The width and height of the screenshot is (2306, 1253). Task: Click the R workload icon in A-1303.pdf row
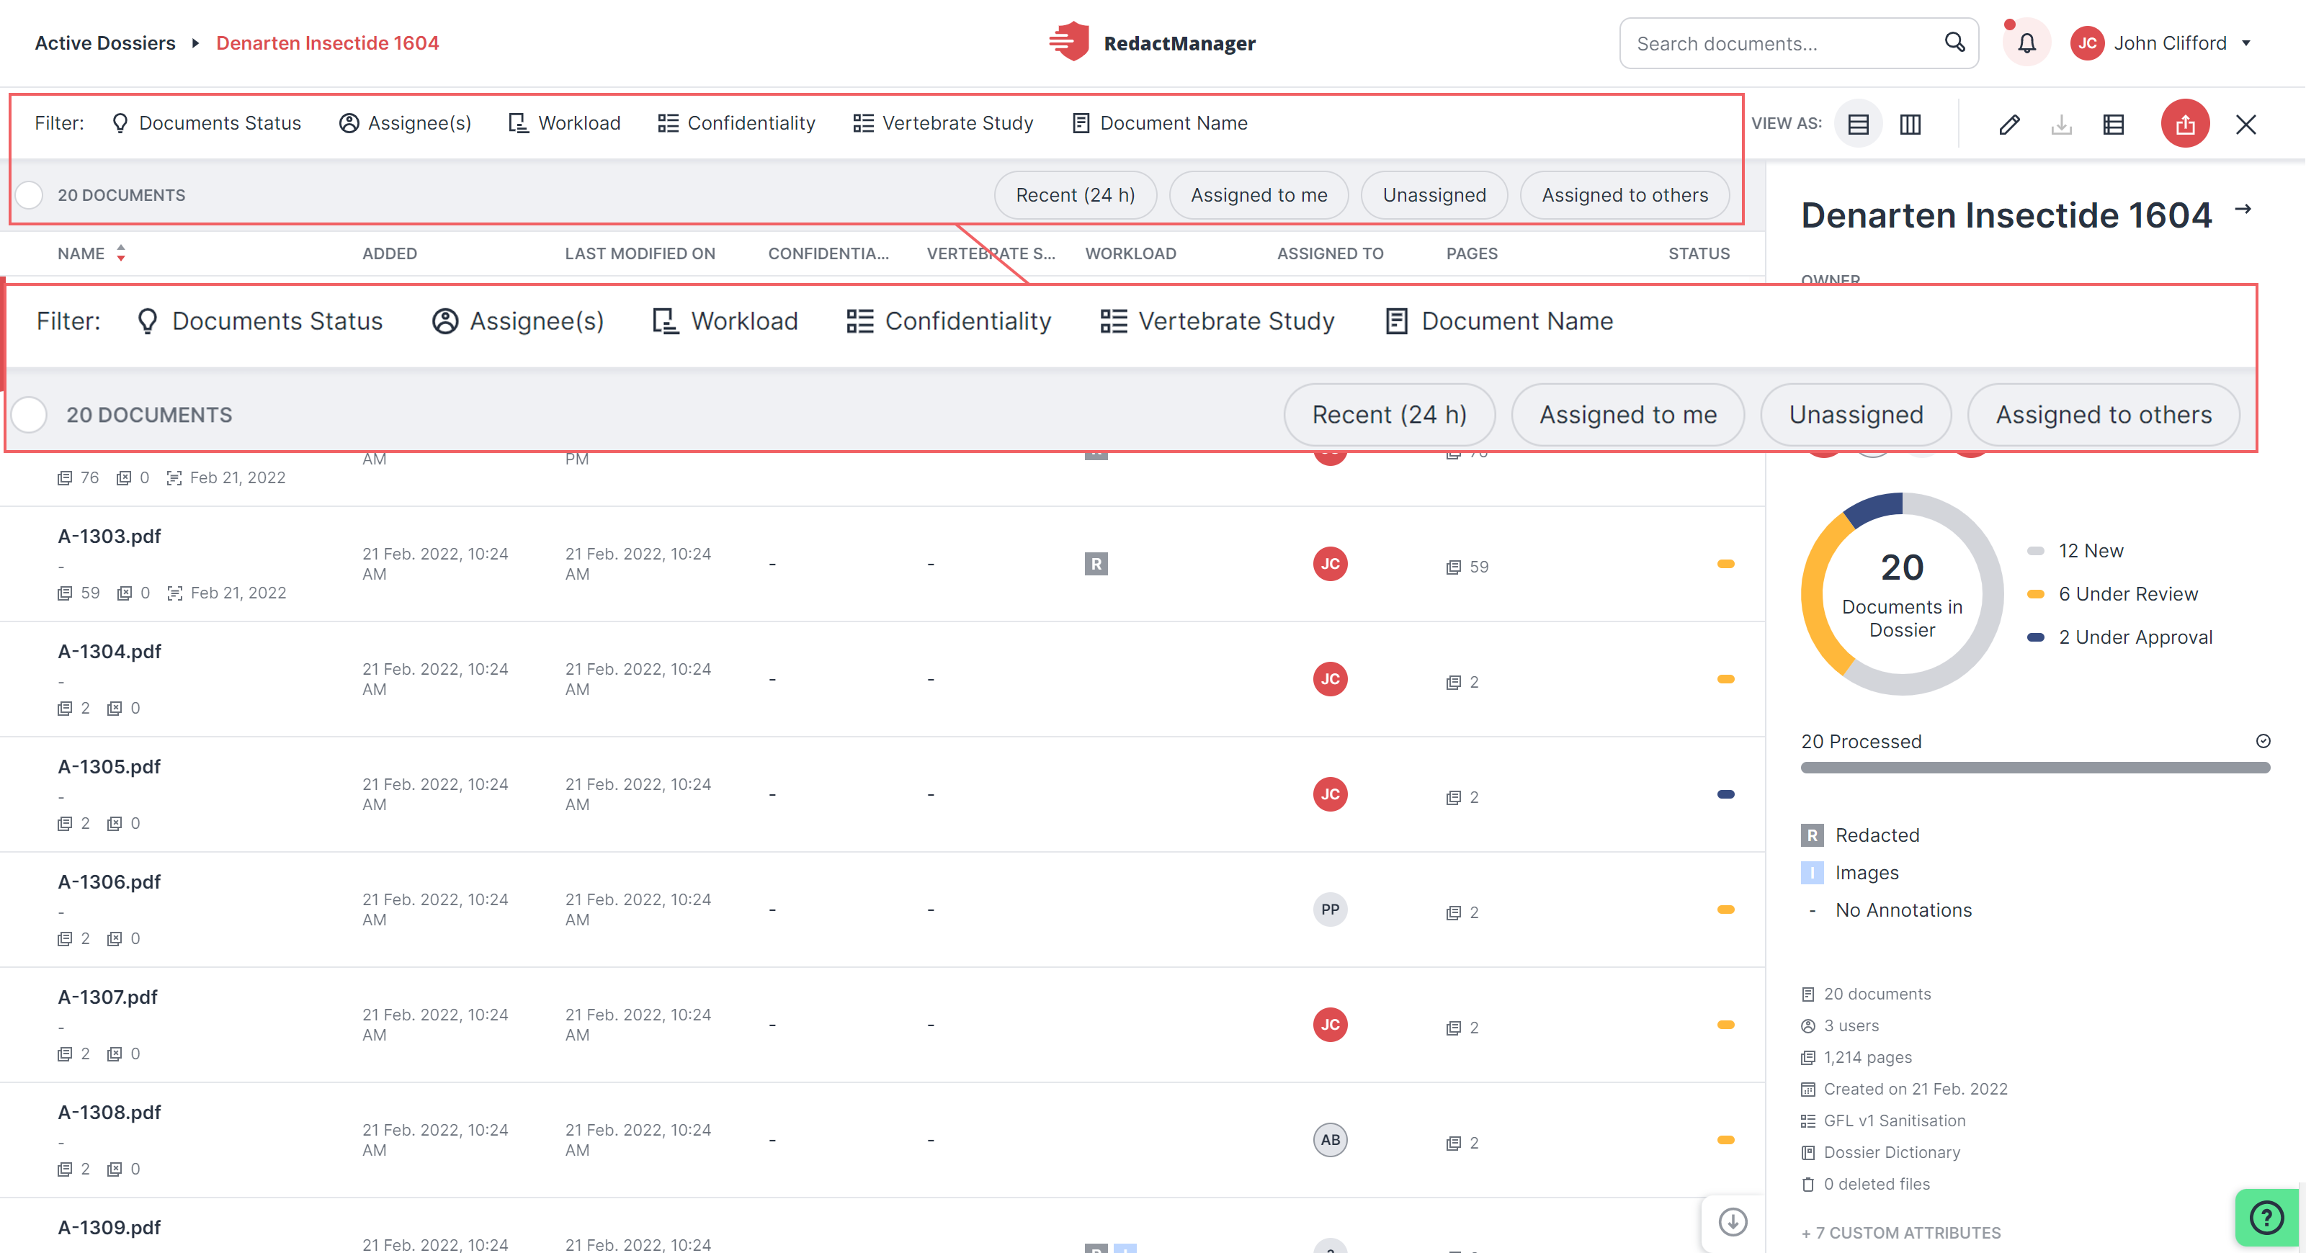1096,564
